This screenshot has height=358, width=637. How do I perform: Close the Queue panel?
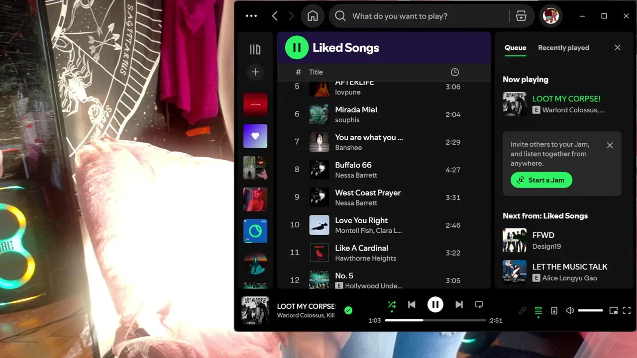[x=618, y=48]
